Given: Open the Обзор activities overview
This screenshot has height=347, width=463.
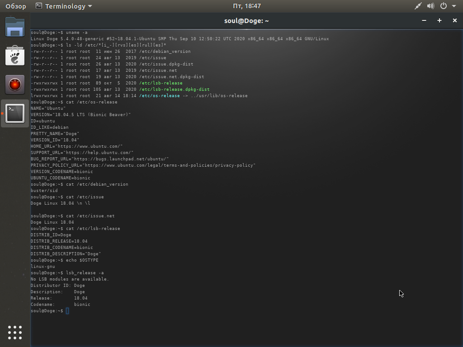Looking at the screenshot, I should 16,6.
